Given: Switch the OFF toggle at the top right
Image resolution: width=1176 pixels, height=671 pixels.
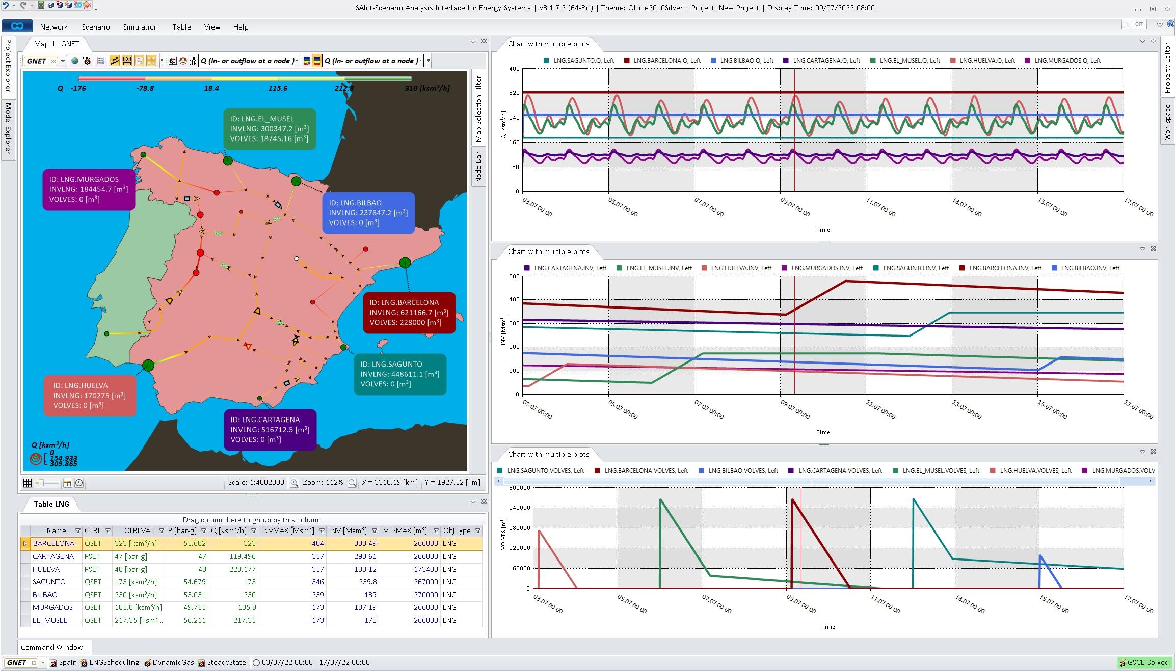Looking at the screenshot, I should 1139,24.
